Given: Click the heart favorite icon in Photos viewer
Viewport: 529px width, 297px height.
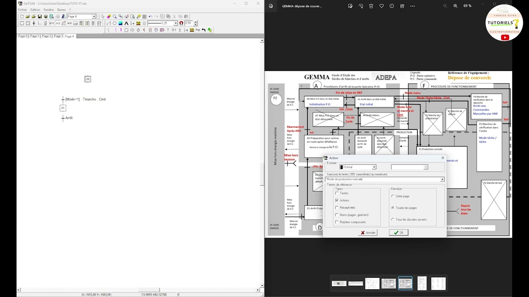Looking at the screenshot, I should pyautogui.click(x=381, y=6).
